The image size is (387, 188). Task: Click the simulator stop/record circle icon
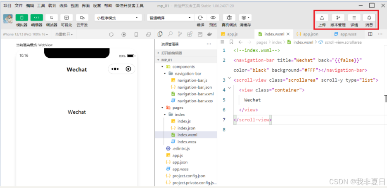123,35
